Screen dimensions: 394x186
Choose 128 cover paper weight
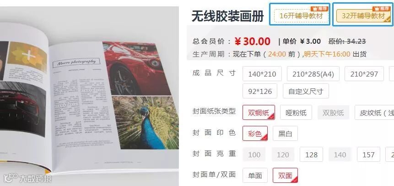click(x=311, y=155)
